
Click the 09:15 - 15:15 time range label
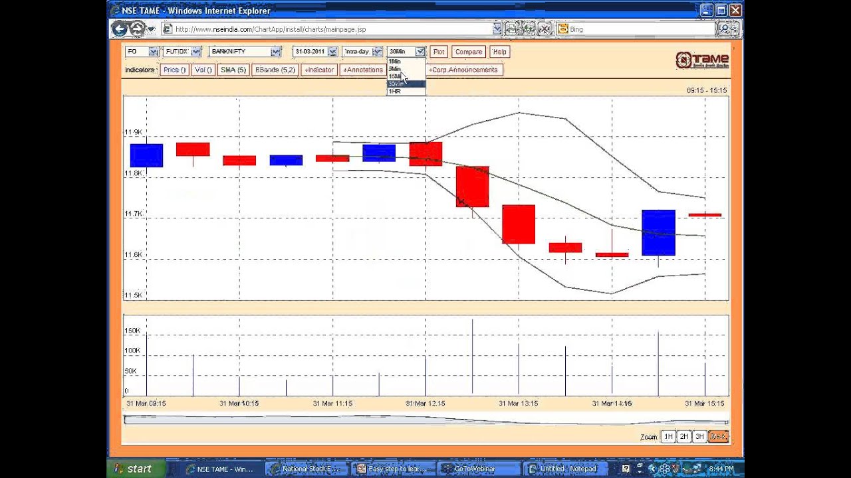[707, 90]
